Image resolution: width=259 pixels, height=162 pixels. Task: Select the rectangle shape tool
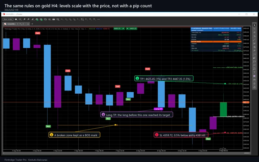pos(254,62)
